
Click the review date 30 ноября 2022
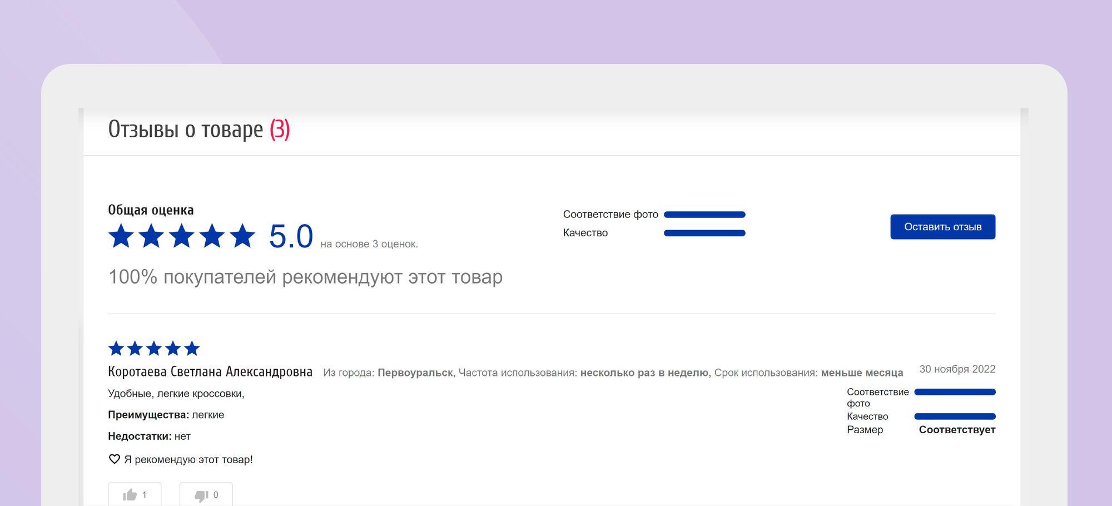tap(957, 369)
